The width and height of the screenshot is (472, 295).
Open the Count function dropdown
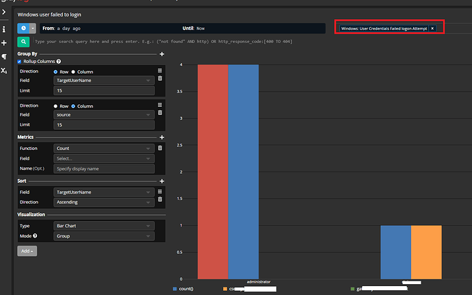click(x=104, y=149)
